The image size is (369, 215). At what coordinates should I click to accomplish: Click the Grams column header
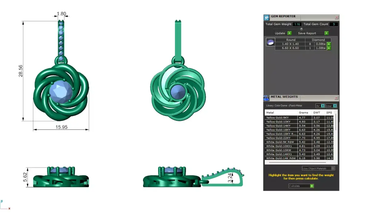tap(304, 113)
